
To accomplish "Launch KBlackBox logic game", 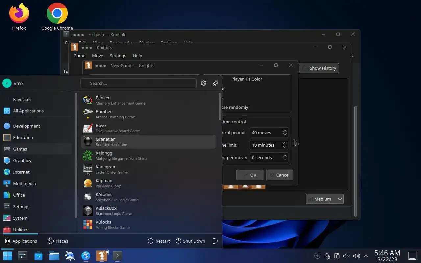I will 148,211.
